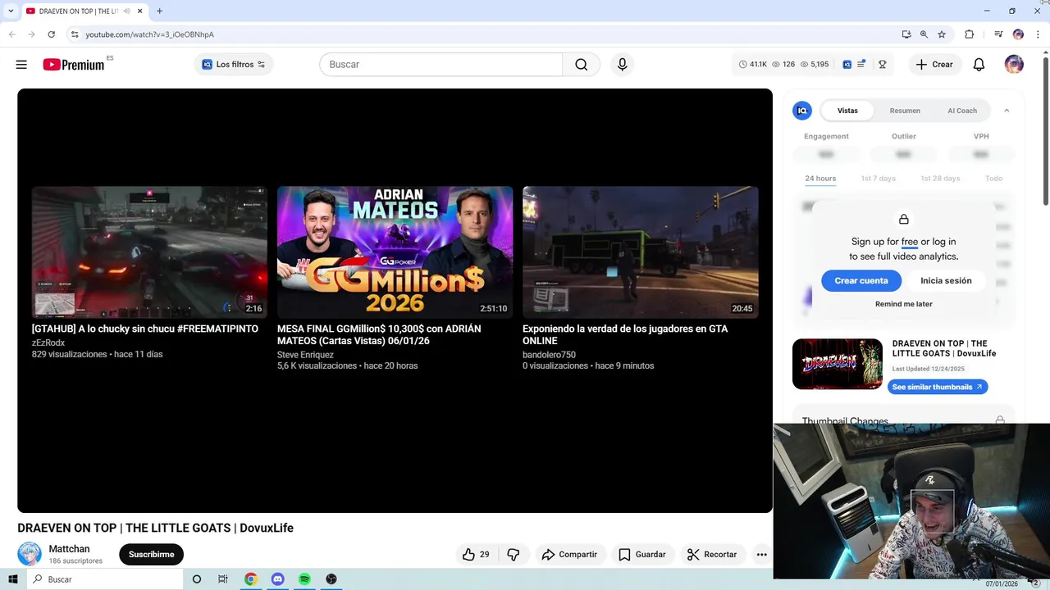Click the Recortar clip button

click(712, 555)
